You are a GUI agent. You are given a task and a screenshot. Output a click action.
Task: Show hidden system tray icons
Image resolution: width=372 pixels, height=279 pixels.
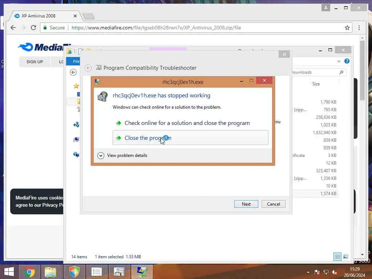(x=308, y=272)
